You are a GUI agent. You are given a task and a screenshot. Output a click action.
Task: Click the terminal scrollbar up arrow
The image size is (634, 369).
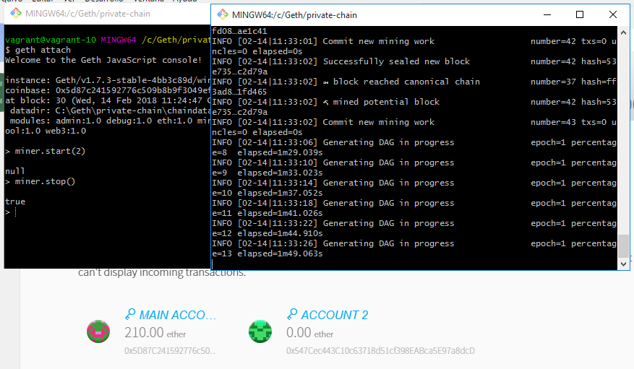(623, 32)
